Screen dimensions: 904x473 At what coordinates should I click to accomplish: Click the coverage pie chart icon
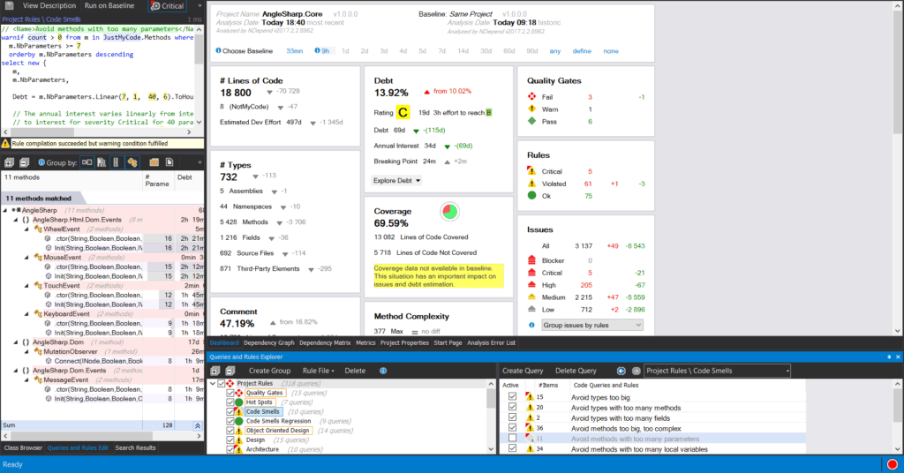(453, 213)
